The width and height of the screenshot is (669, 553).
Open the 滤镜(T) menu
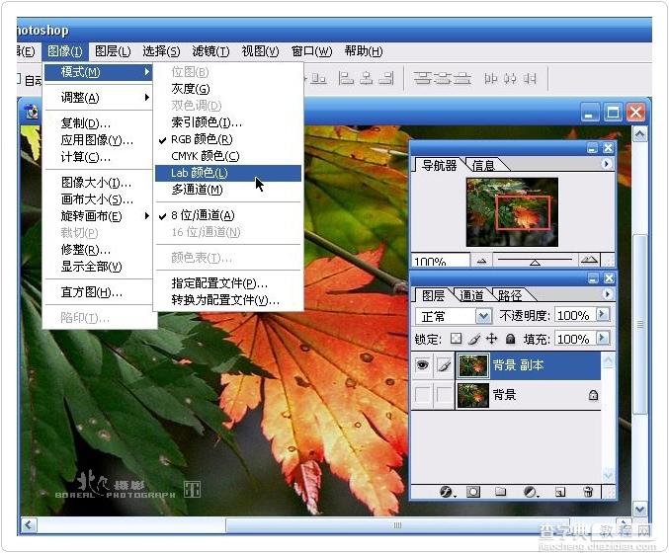(x=210, y=51)
